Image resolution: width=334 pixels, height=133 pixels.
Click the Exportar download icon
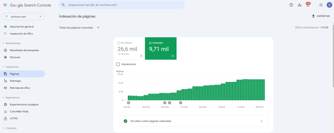[313, 16]
